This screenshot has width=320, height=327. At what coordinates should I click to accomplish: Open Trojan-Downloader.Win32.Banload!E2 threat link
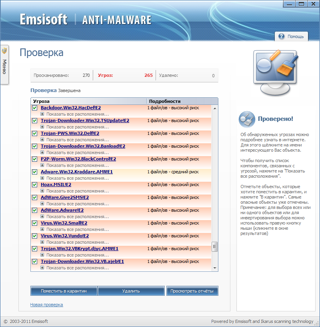pyautogui.click(x=83, y=146)
